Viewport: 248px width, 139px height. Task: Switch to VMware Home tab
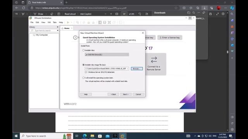coord(67,28)
